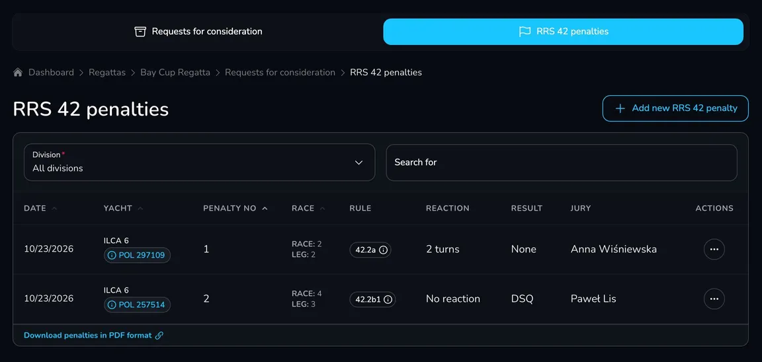The width and height of the screenshot is (762, 362).
Task: Open Requests for consideration breadcrumb link
Action: tap(280, 72)
